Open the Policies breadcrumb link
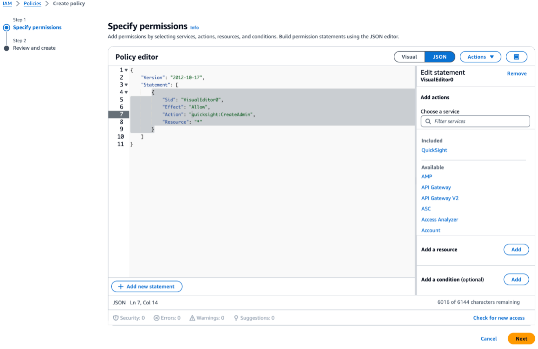538x349 pixels. tap(32, 4)
